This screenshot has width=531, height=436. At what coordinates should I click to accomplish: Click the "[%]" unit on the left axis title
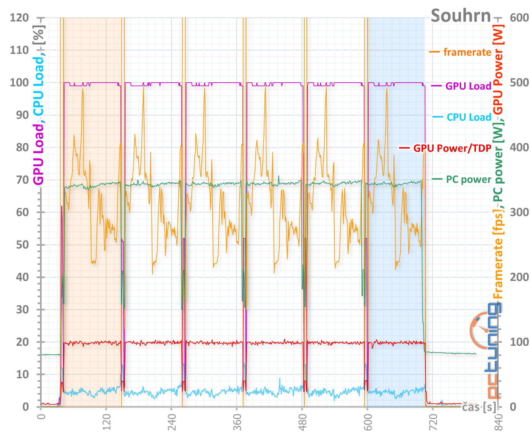[38, 34]
